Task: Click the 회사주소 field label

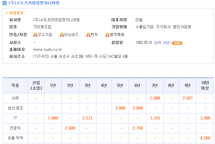Action: pyautogui.click(x=17, y=56)
